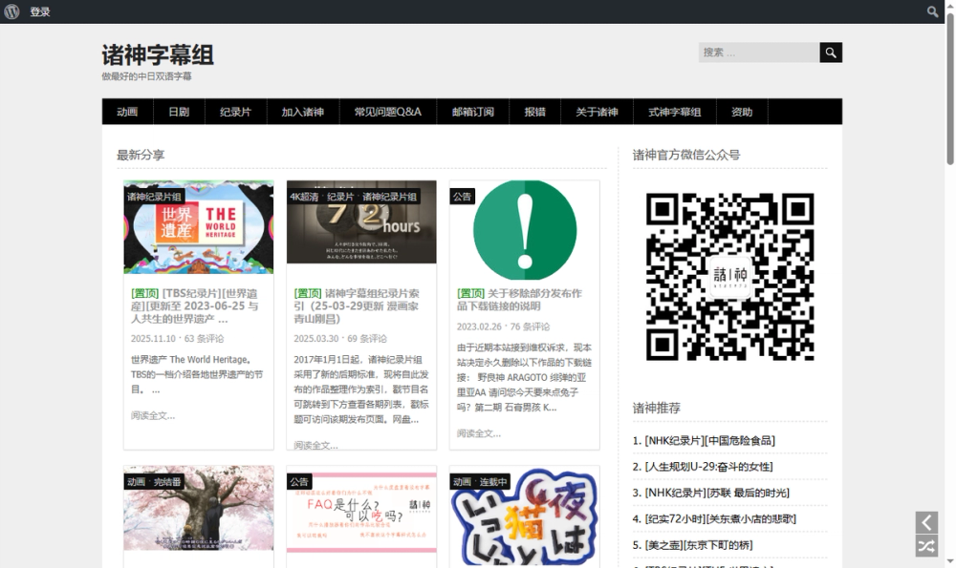This screenshot has width=956, height=568.
Task: Open the 69 条评论 comments link
Action: (367, 339)
